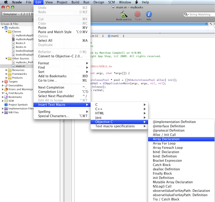Choose Alloc / Init Call macro
The width and height of the screenshot is (215, 202).
(x=181, y=135)
